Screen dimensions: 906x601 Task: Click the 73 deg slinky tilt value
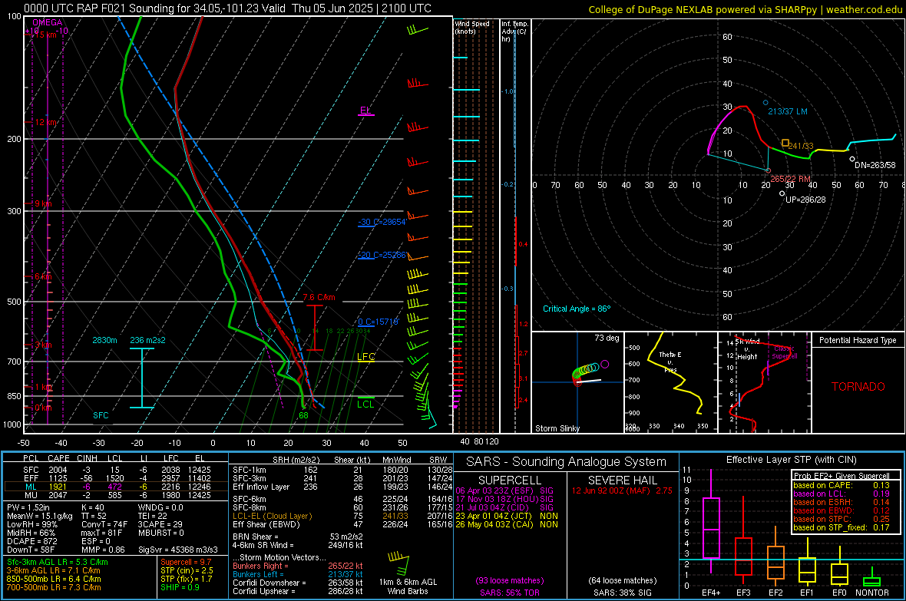tap(607, 338)
